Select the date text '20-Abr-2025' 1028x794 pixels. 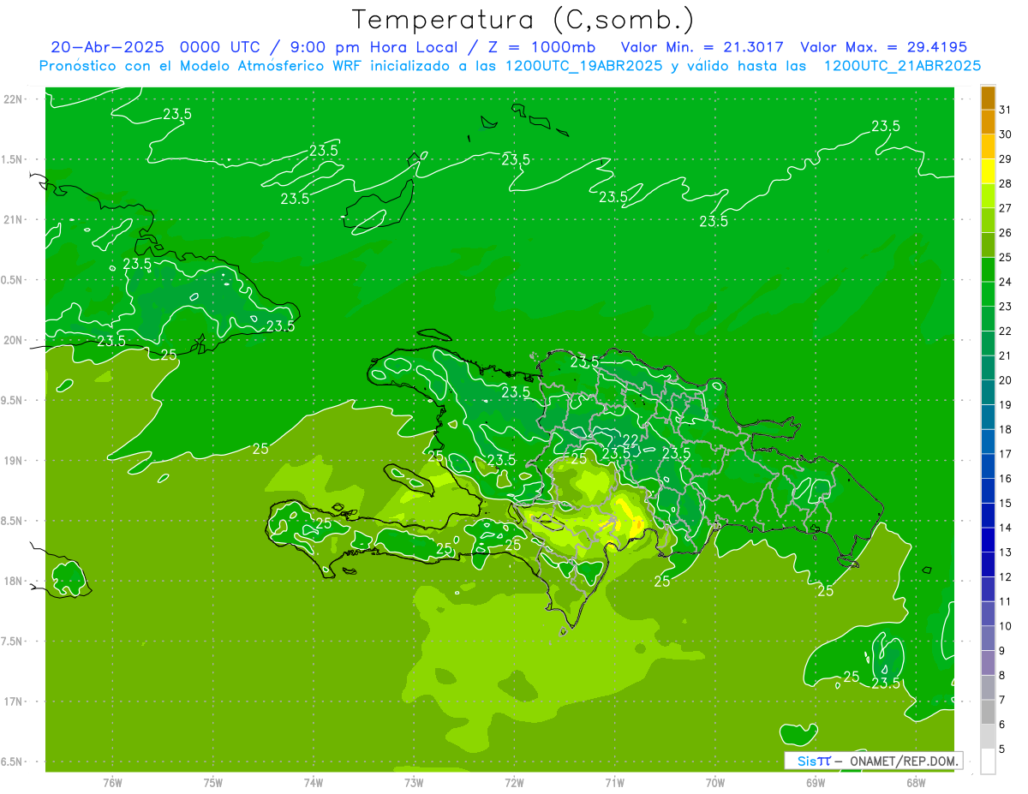click(109, 47)
